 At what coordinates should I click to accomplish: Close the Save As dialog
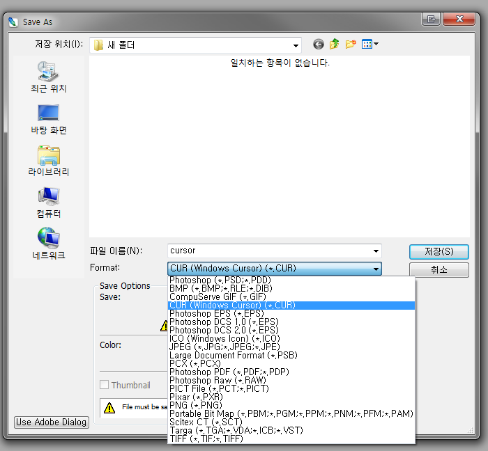pos(459,19)
